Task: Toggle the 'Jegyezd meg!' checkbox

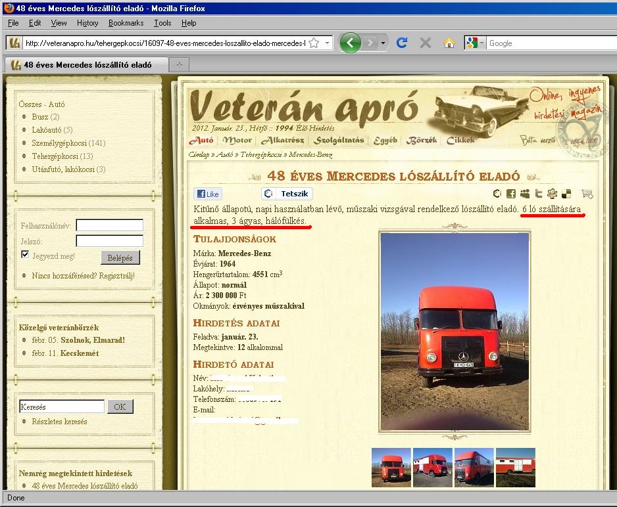Action: tap(25, 255)
